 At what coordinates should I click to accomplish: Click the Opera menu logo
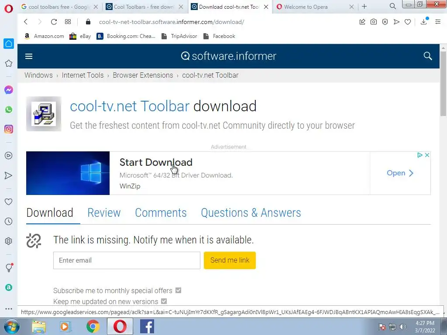(9, 9)
